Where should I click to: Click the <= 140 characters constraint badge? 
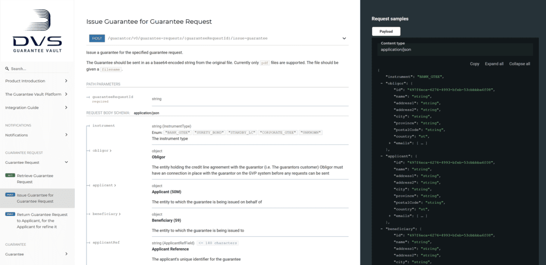coord(217,243)
